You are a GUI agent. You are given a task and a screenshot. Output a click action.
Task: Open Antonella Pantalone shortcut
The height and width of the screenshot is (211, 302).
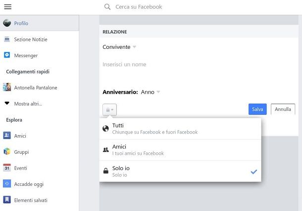pos(36,87)
